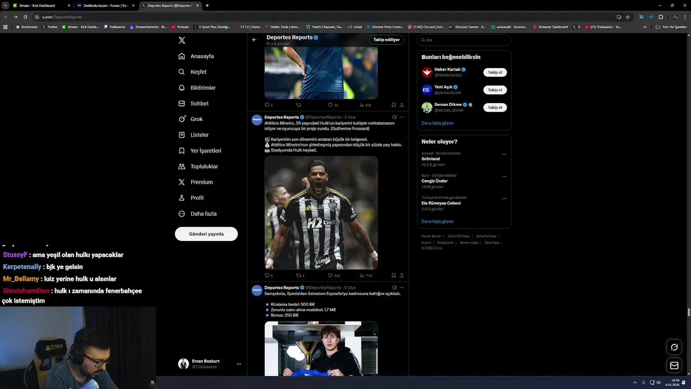Follow Haber Kartalı with Takip et

pyautogui.click(x=494, y=72)
